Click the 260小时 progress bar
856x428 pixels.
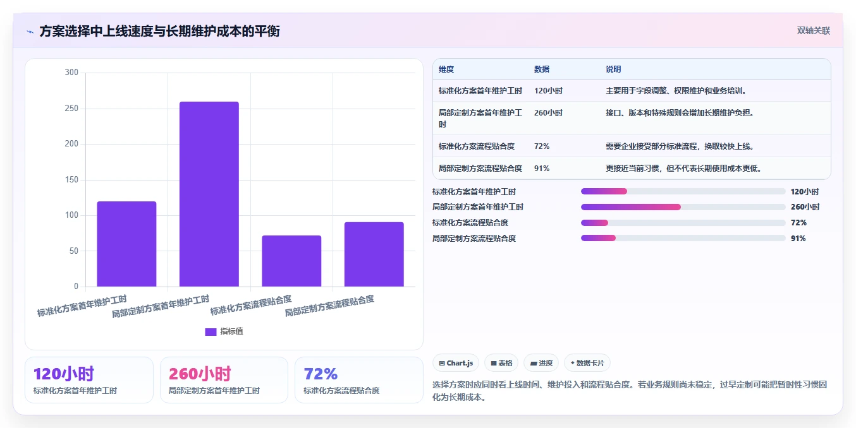pyautogui.click(x=683, y=207)
